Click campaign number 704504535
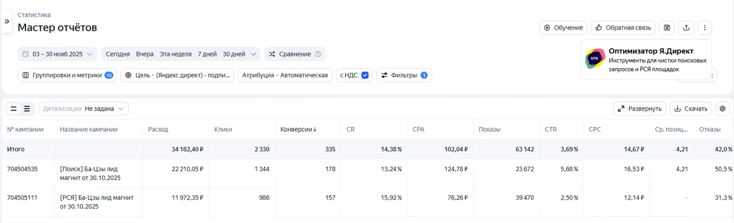Image resolution: width=734 pixels, height=223 pixels. [x=22, y=169]
